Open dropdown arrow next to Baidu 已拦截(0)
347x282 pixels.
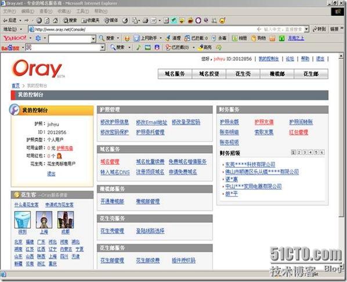click(194, 47)
